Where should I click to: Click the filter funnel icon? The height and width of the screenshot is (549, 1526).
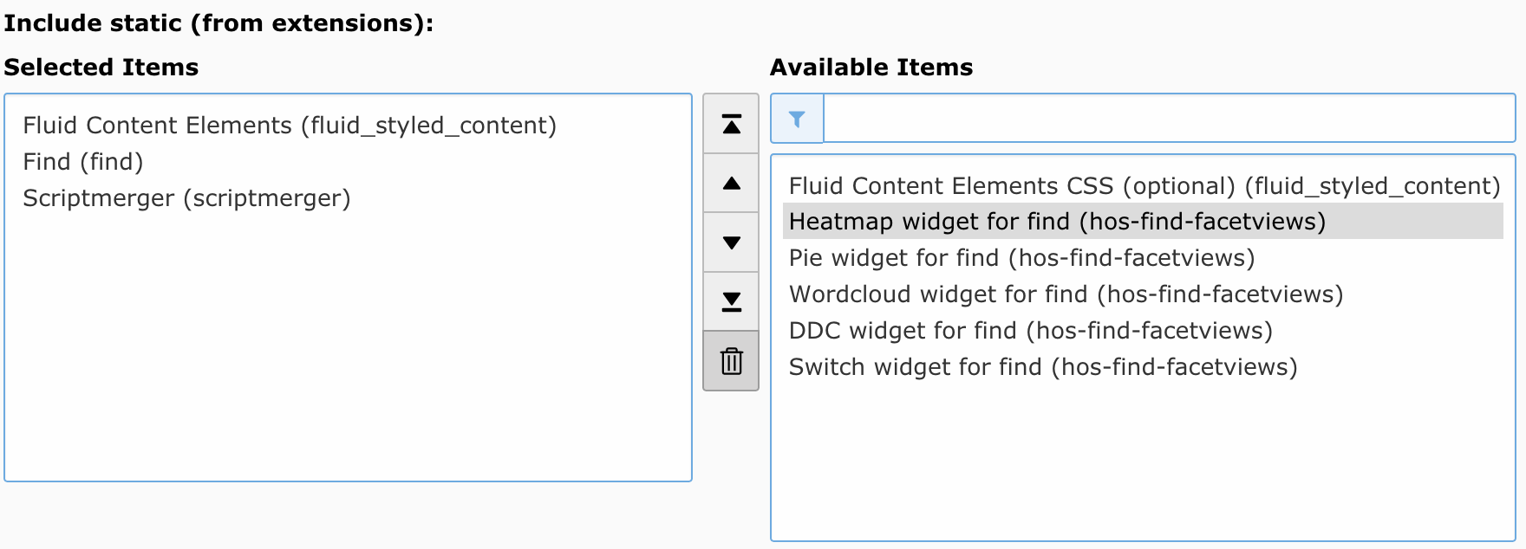[797, 119]
